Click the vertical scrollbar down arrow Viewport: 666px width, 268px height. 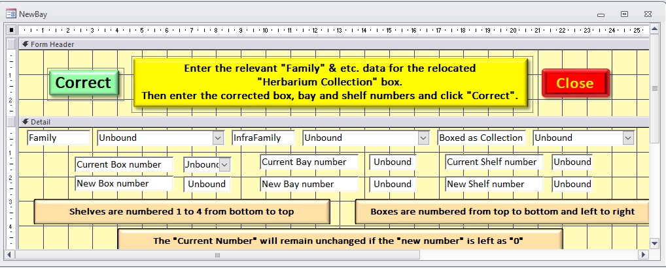point(655,243)
